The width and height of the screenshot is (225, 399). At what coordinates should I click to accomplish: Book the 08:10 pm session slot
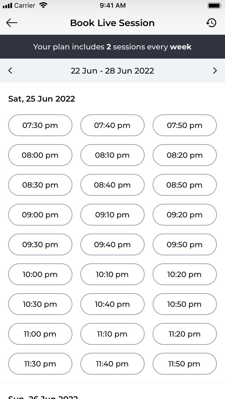tap(112, 155)
